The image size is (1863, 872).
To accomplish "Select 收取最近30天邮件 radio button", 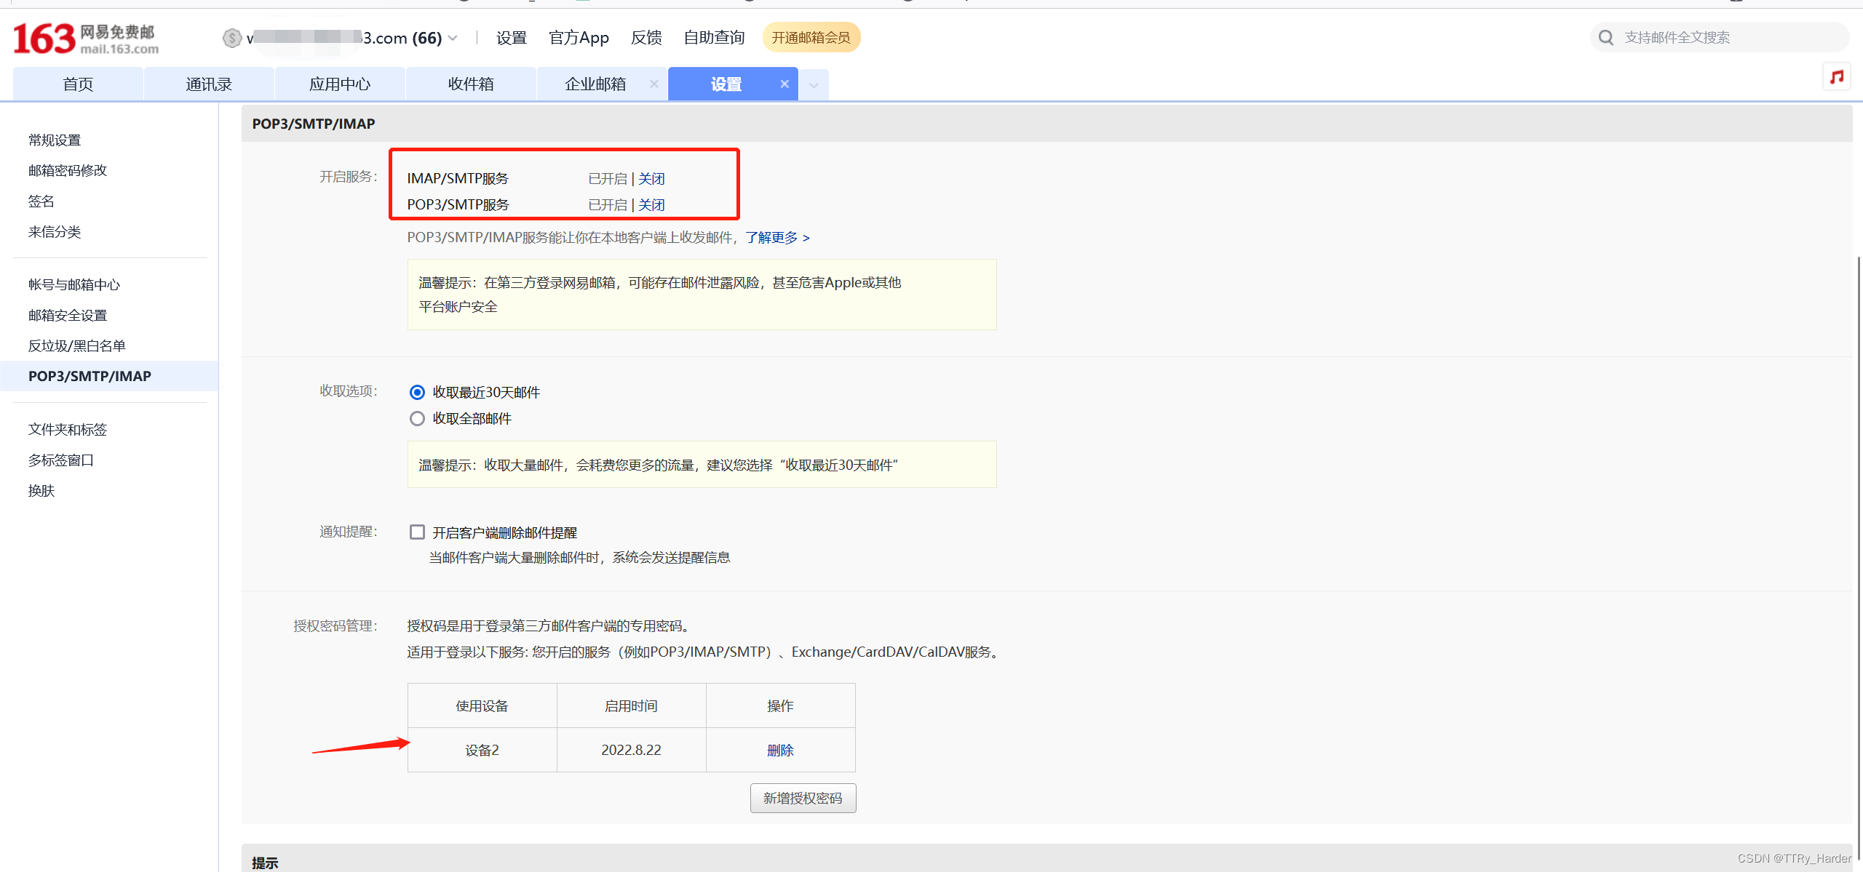I will (417, 393).
